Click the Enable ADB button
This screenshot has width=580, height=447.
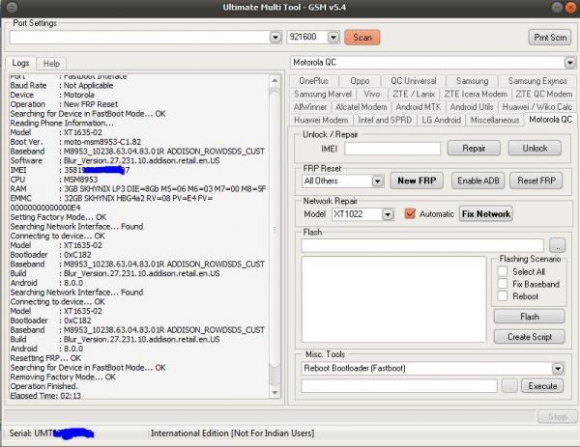click(478, 181)
